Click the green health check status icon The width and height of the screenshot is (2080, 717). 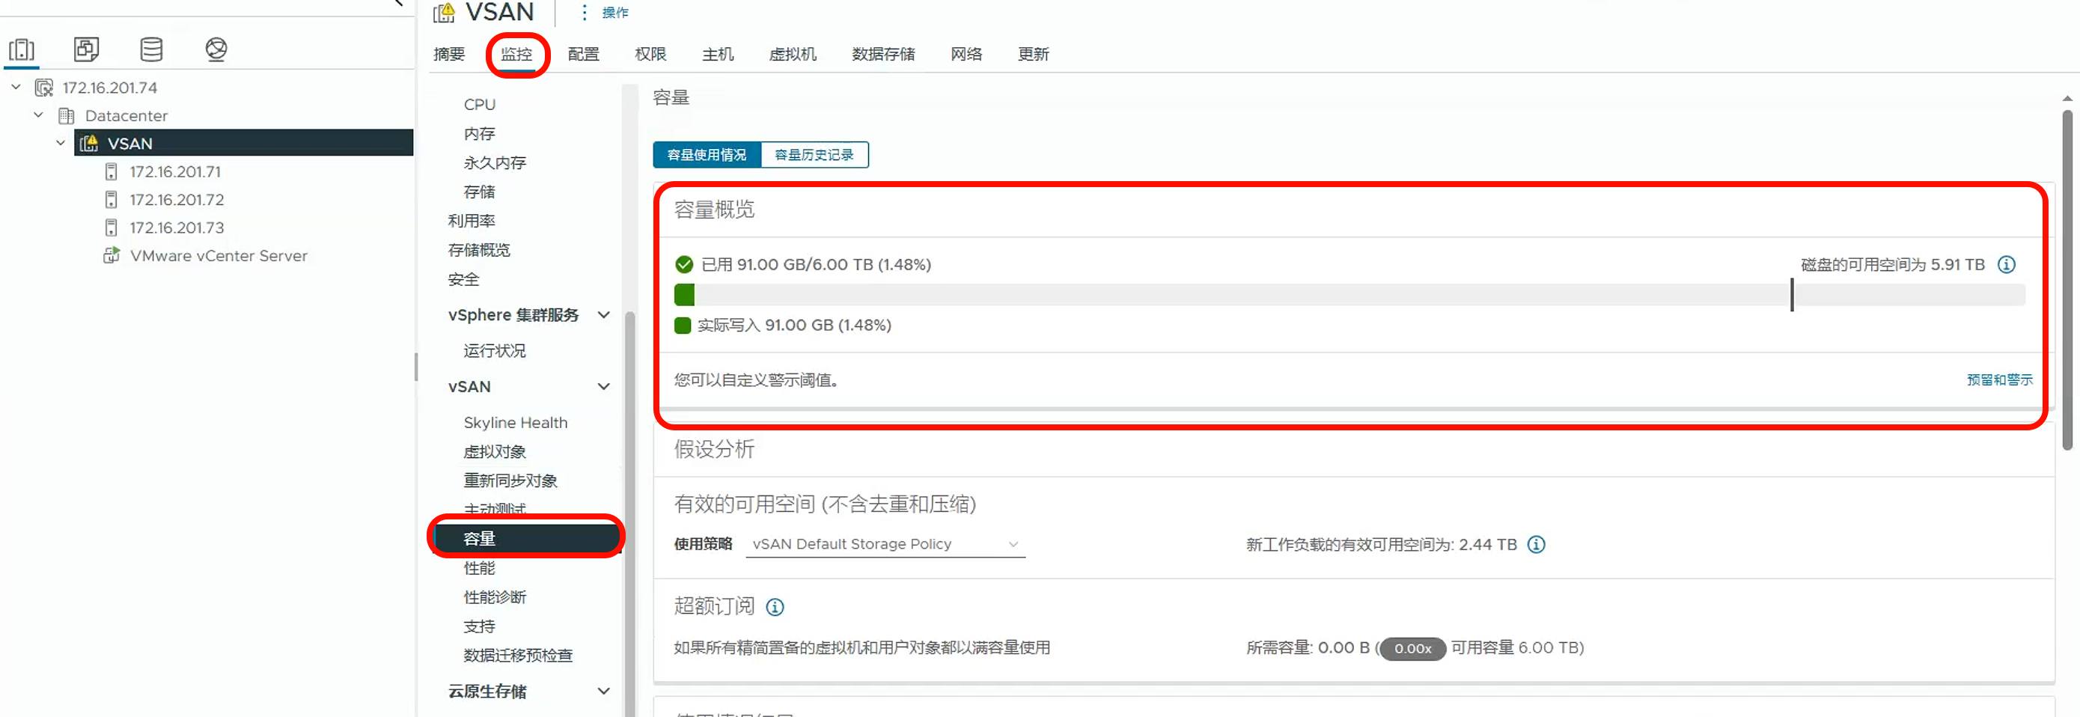pos(684,265)
